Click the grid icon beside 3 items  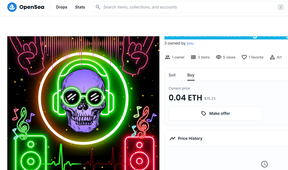click(x=193, y=57)
